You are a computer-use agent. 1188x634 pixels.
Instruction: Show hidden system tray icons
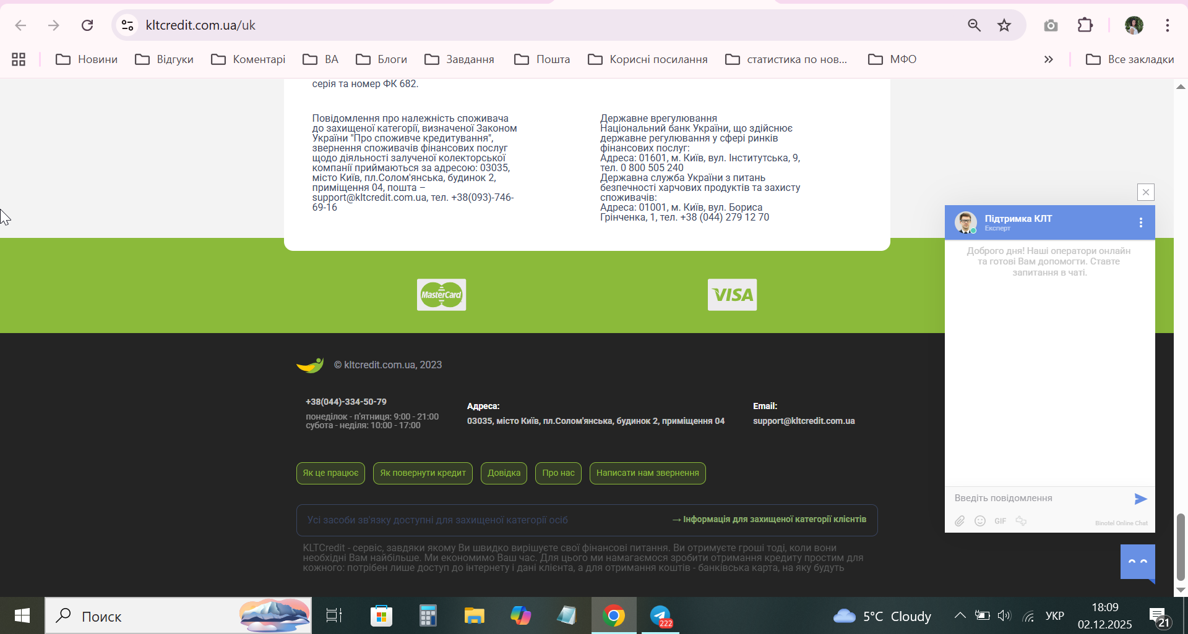click(960, 615)
